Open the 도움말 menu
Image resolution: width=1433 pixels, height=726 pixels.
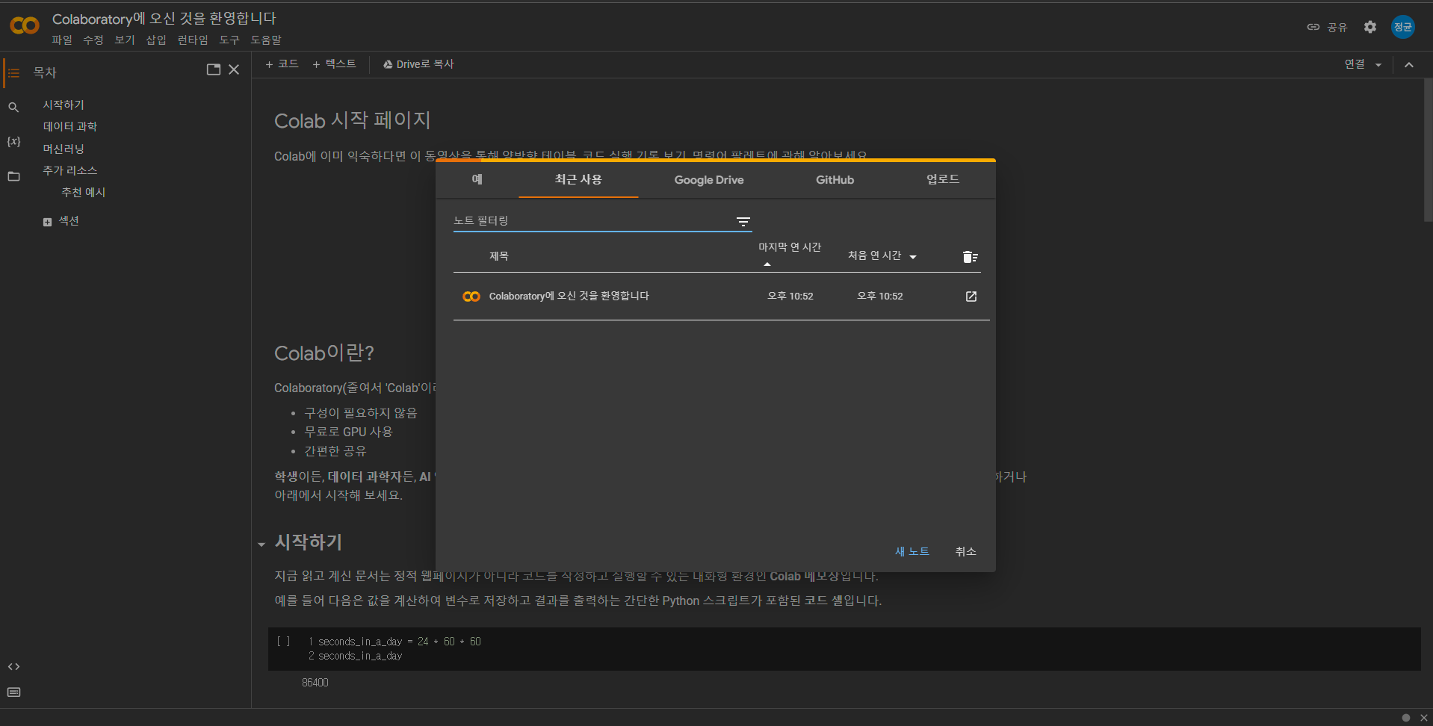tap(266, 40)
